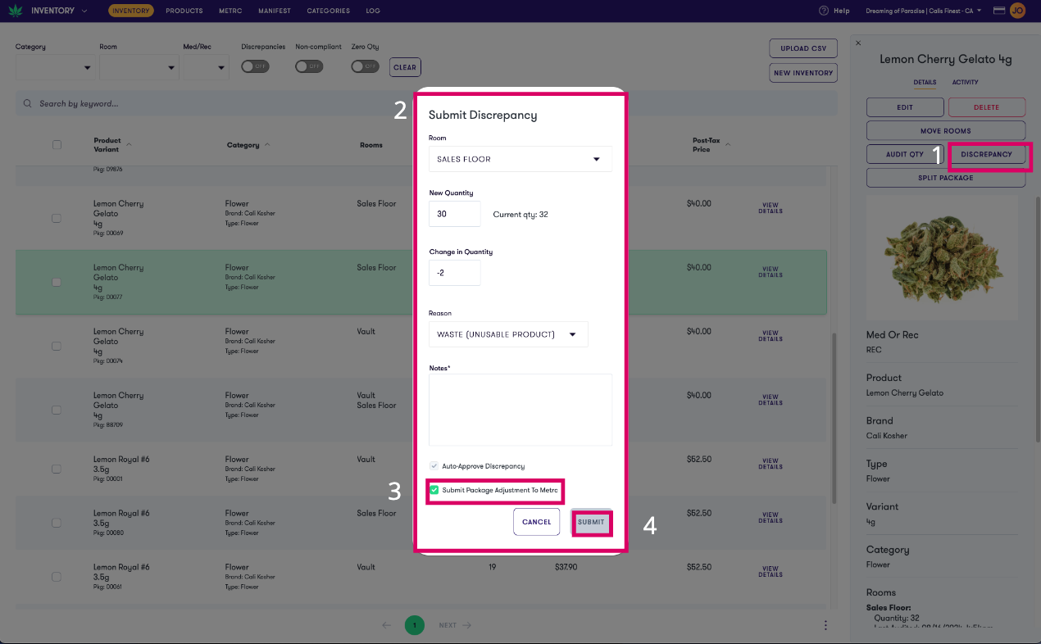The width and height of the screenshot is (1041, 644).
Task: Click the Search by keyword field
Action: tap(426, 104)
